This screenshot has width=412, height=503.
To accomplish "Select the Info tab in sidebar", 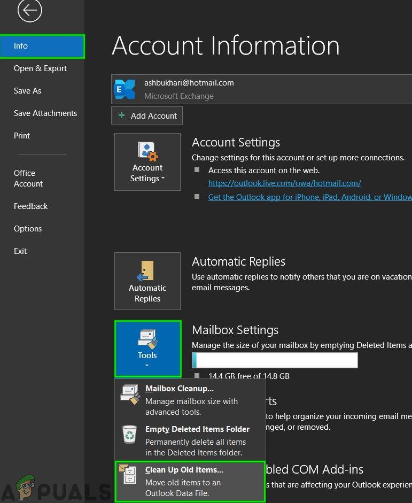I will (x=42, y=46).
